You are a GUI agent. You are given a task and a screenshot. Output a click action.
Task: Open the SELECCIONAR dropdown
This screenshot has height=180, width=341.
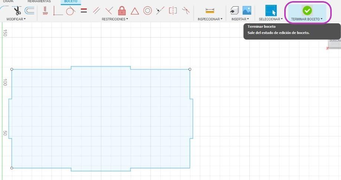(x=271, y=19)
